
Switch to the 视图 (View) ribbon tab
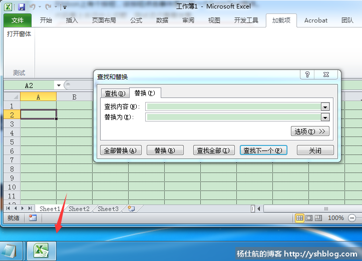pos(214,20)
